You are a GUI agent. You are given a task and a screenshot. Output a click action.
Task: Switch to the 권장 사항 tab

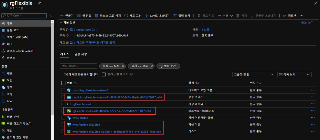[x=80, y=54]
